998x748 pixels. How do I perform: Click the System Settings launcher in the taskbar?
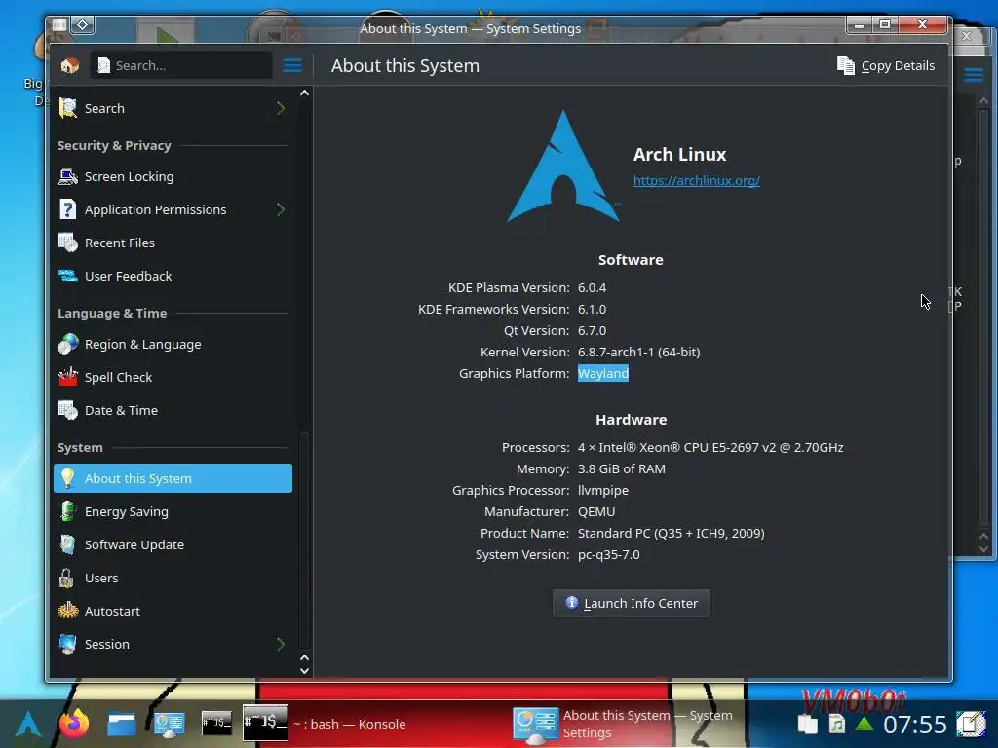coord(170,725)
